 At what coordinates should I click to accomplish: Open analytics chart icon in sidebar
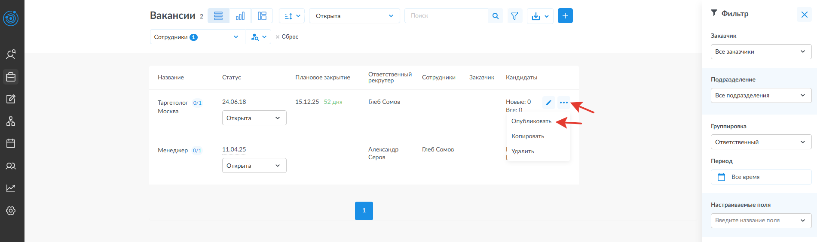click(11, 188)
